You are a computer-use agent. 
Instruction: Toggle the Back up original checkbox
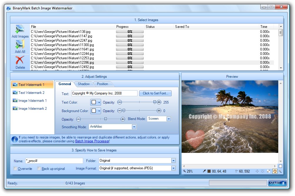click(x=39, y=169)
